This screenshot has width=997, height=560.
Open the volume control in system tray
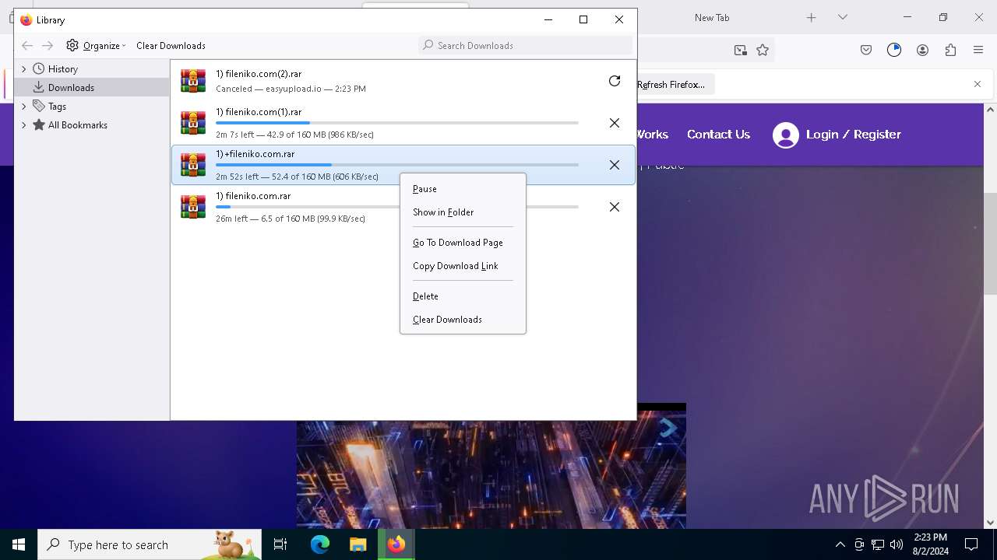pyautogui.click(x=897, y=544)
